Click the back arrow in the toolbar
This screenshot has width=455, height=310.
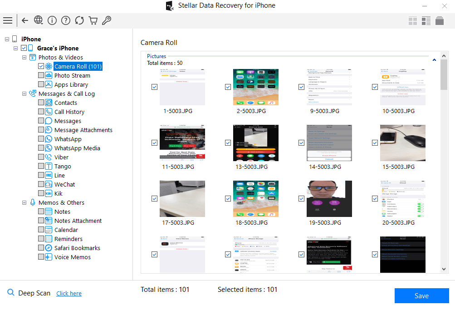(x=25, y=20)
